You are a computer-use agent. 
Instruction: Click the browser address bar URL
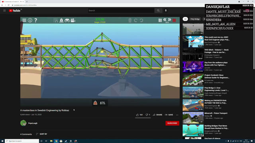pos(25,5)
